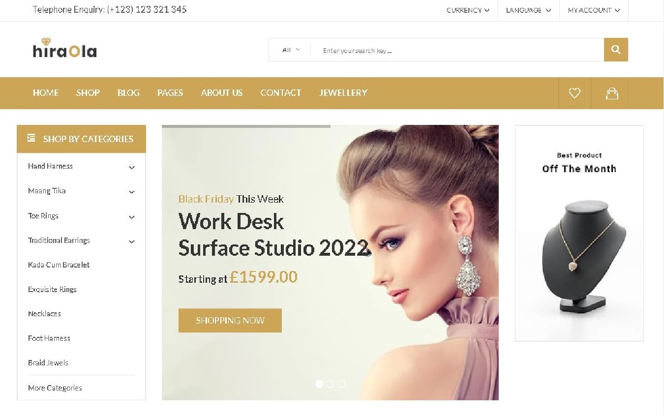Image resolution: width=664 pixels, height=418 pixels.
Task: Click the Off The Month banner title
Action: coord(579,169)
